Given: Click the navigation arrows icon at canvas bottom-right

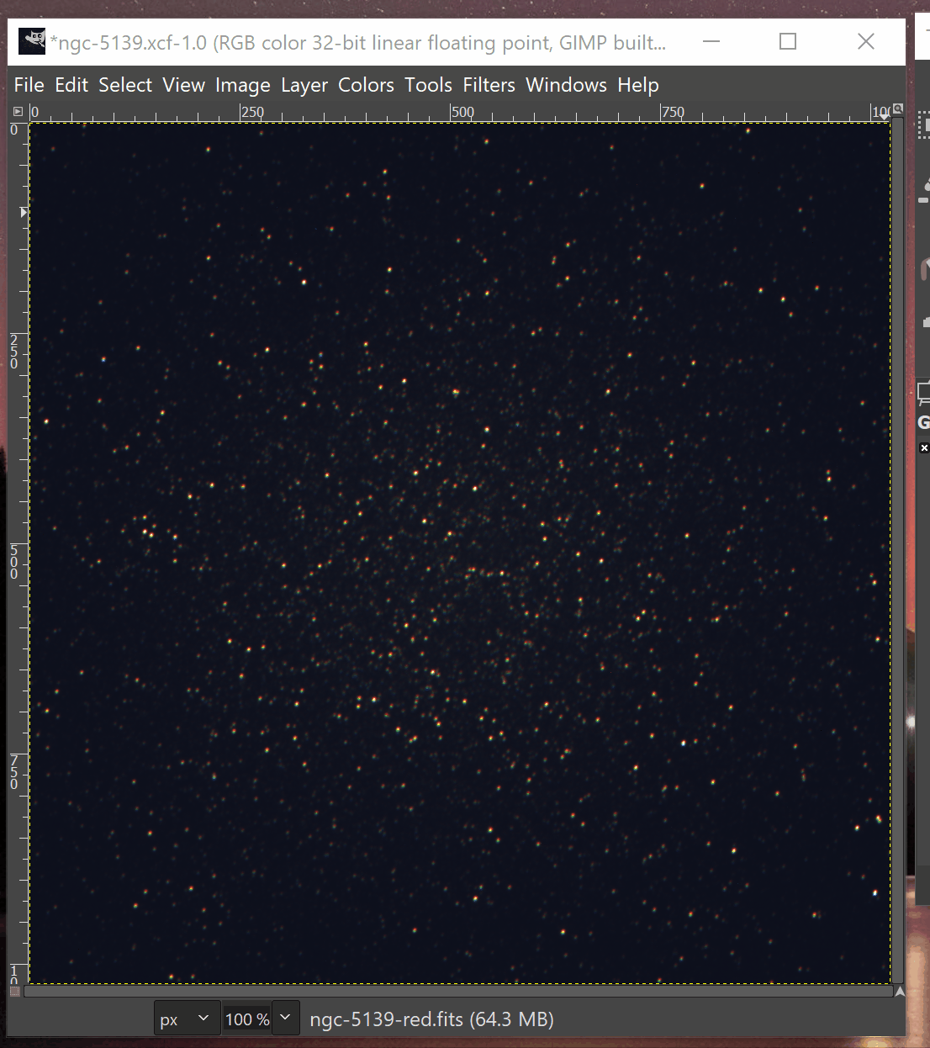Looking at the screenshot, I should click(900, 992).
